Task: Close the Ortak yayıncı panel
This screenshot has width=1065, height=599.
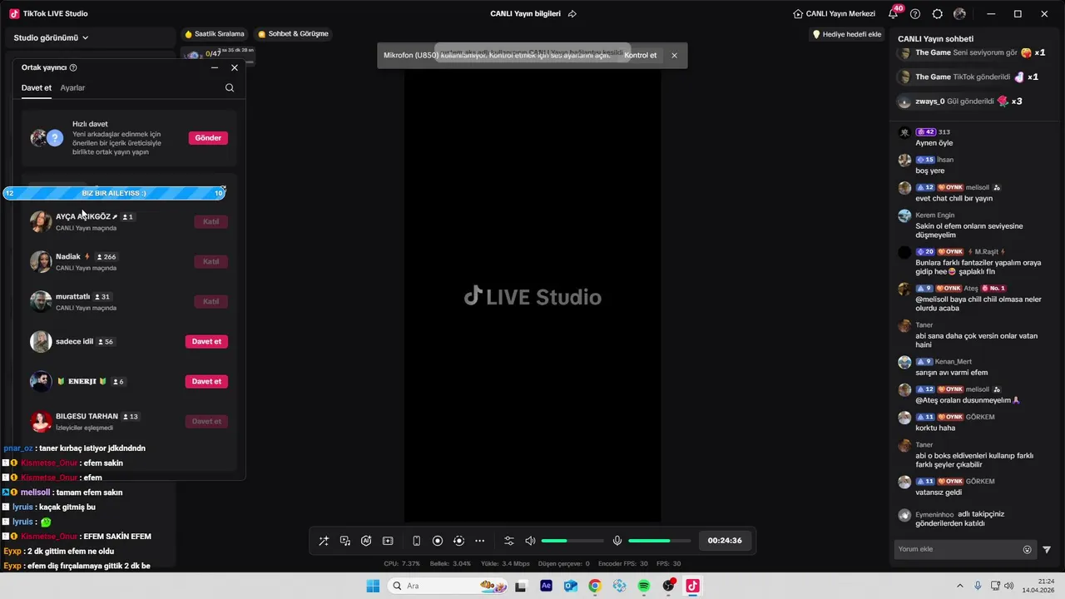Action: click(235, 67)
